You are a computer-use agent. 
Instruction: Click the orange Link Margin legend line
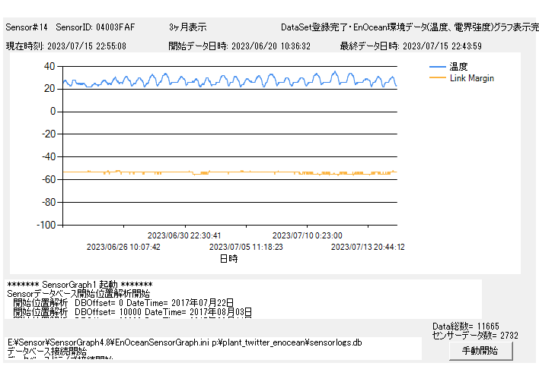(x=437, y=78)
